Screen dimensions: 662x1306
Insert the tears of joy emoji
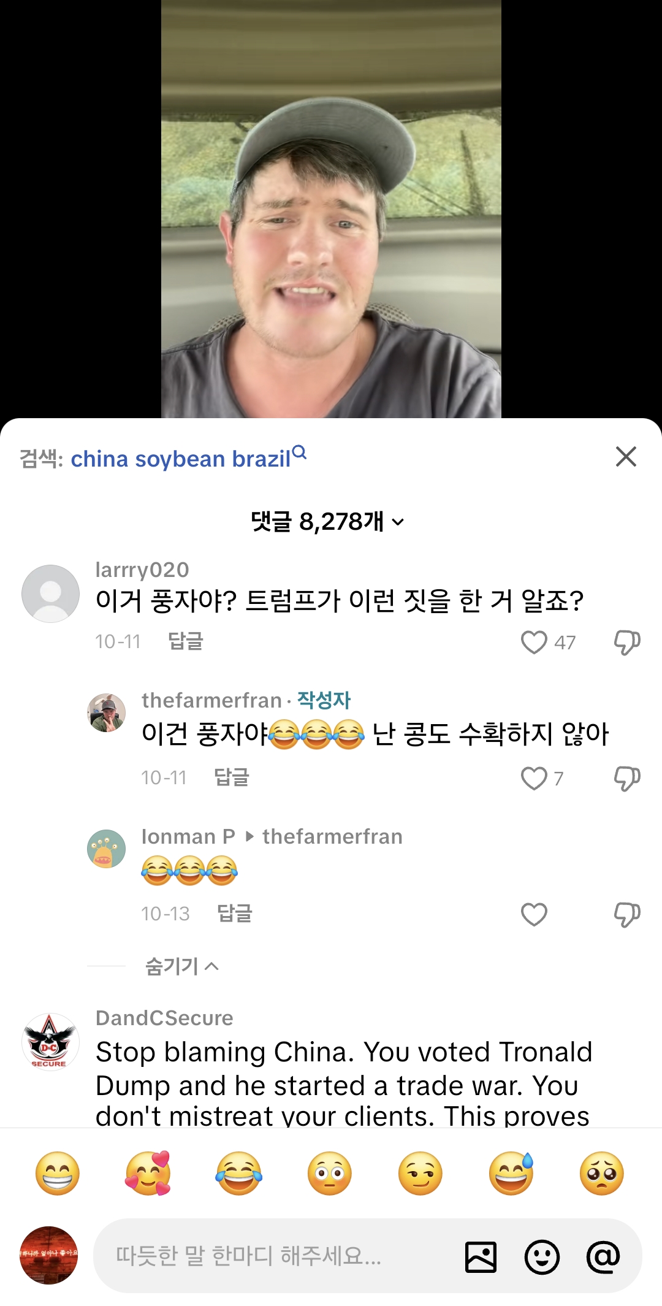[x=238, y=1174]
